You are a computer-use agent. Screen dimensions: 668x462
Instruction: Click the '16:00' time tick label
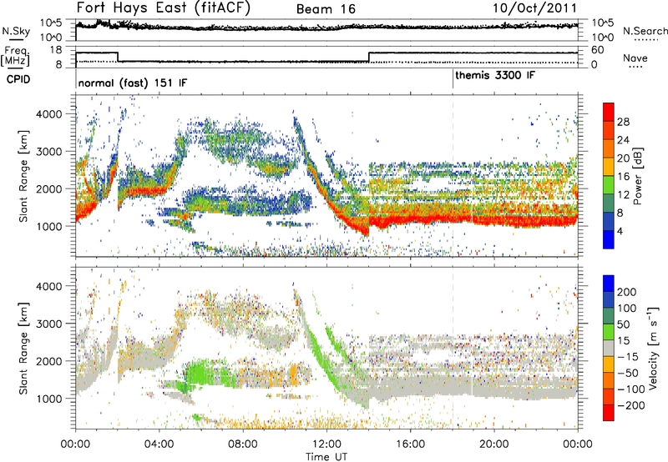pos(410,444)
